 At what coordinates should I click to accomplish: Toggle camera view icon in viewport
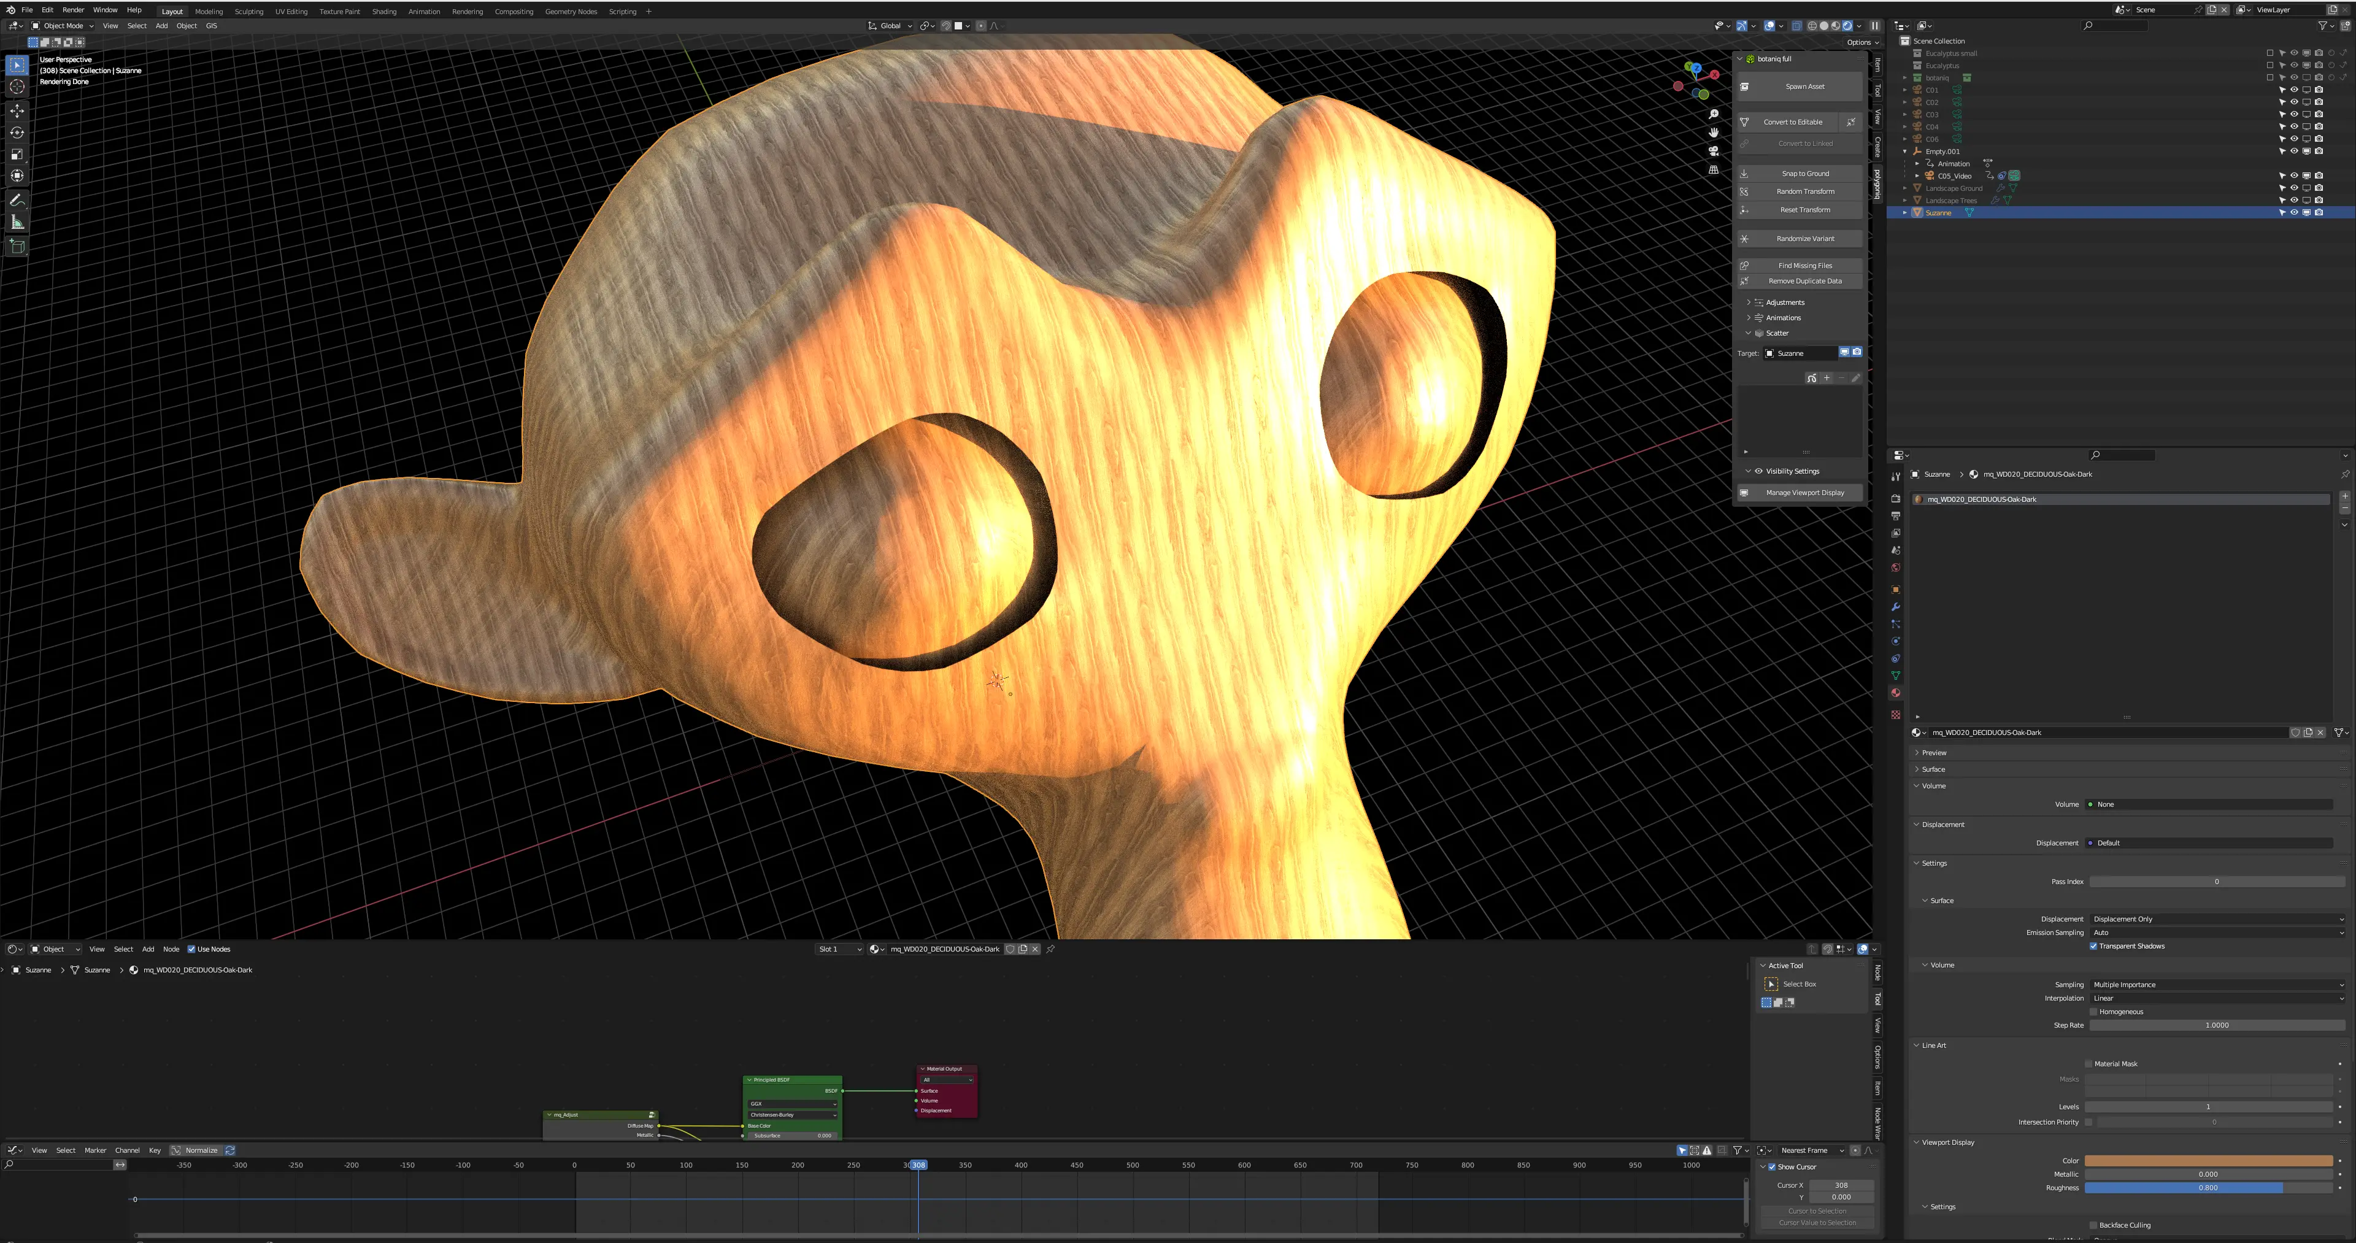point(1713,151)
